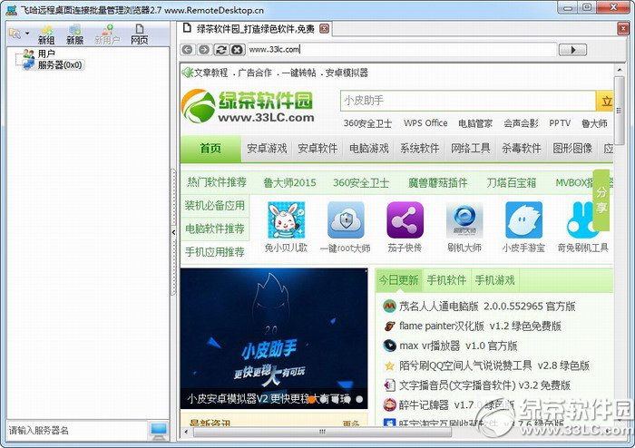Click the www.33lc.com address bar
The image size is (635, 448).
[402, 49]
